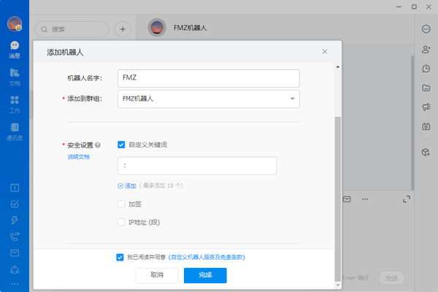Image resolution: width=438 pixels, height=292 pixels.
Task: Open the Documents (文档) section in sidebar
Action: pos(15,75)
